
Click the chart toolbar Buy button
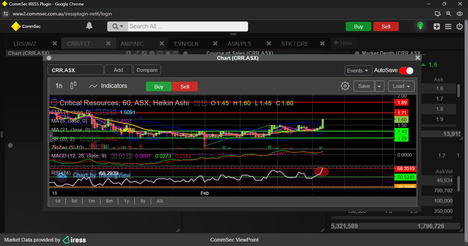159,86
